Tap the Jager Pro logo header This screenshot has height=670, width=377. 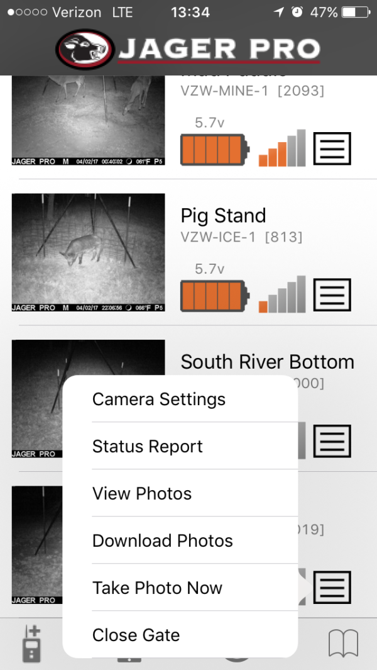pyautogui.click(x=188, y=48)
